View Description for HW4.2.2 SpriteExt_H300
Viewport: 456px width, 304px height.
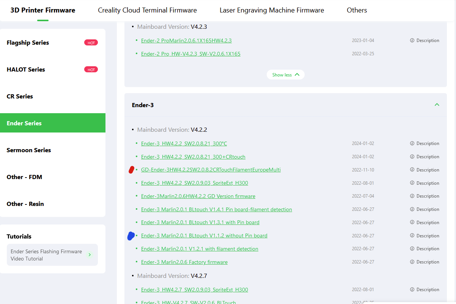pyautogui.click(x=425, y=183)
